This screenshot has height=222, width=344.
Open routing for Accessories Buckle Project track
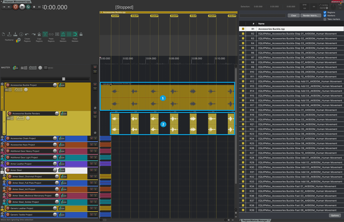tap(62, 85)
